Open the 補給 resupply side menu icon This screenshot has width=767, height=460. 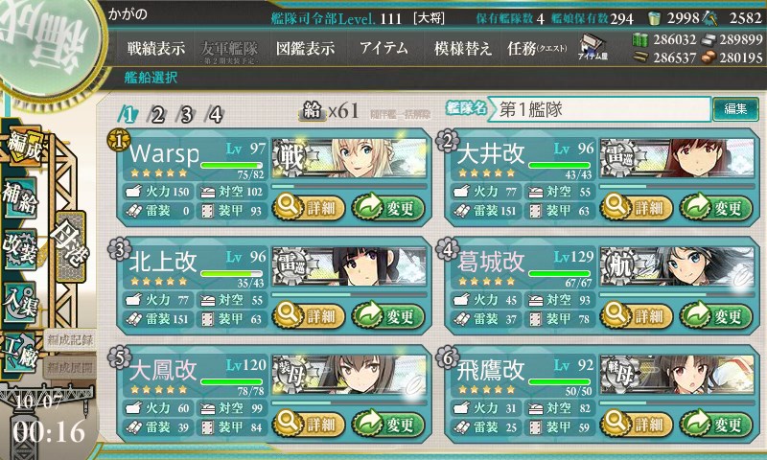click(x=20, y=197)
